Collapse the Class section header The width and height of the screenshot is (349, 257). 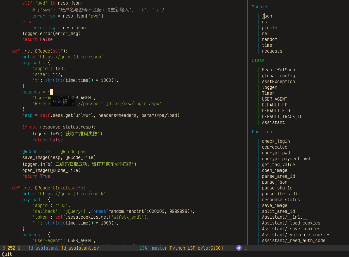[x=258, y=60]
